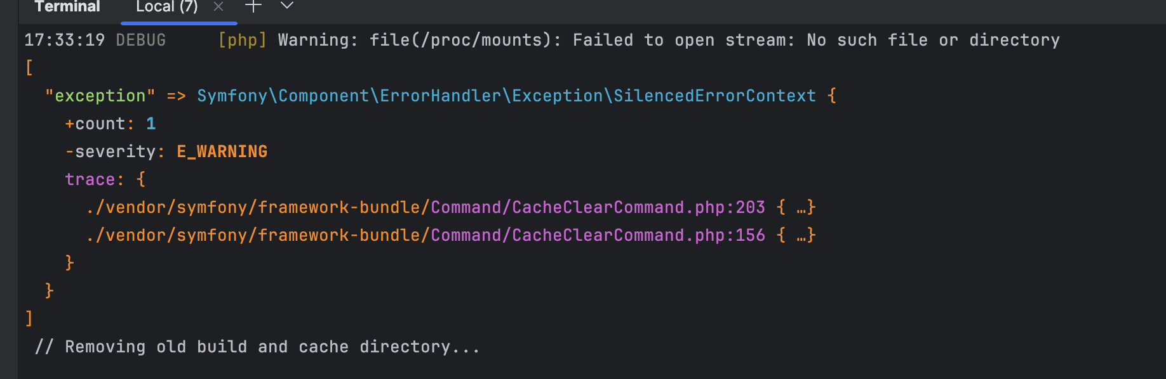Click the SilencedErrorContext class name
Viewport: 1166px width, 379px height.
coord(714,96)
